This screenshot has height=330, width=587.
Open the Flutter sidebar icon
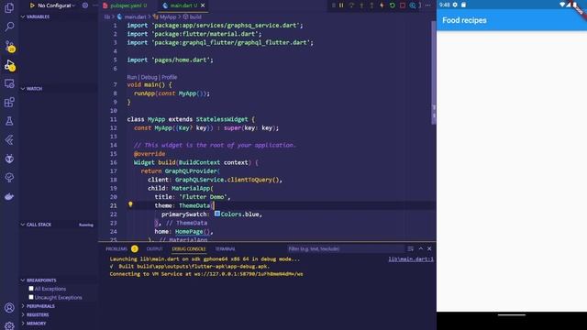(9, 140)
